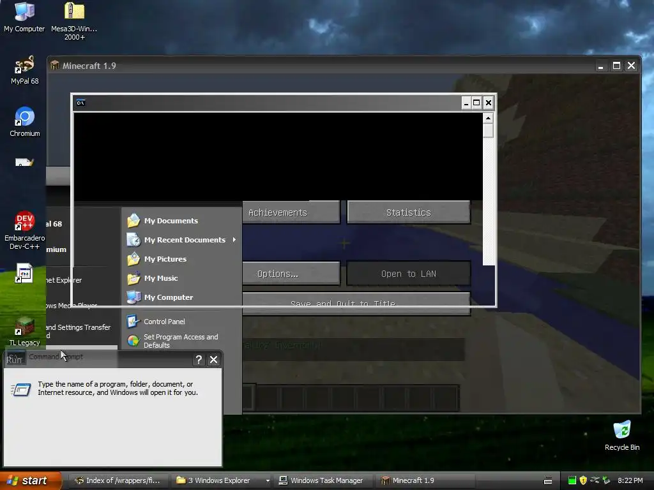This screenshot has height=490, width=654.
Task: Open My Documents from the Start menu
Action: (171, 221)
